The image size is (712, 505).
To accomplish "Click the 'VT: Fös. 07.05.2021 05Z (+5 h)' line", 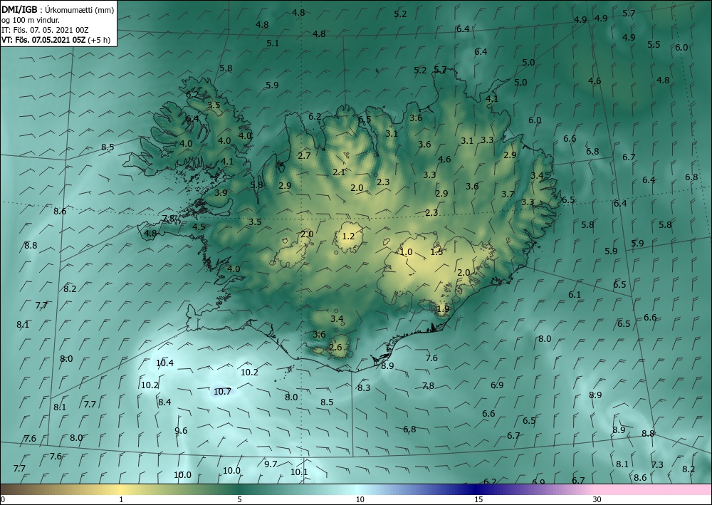I will [56, 39].
